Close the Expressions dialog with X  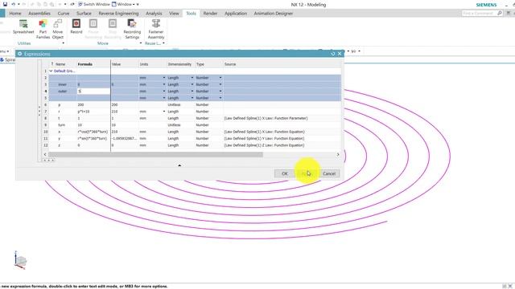tap(340, 54)
